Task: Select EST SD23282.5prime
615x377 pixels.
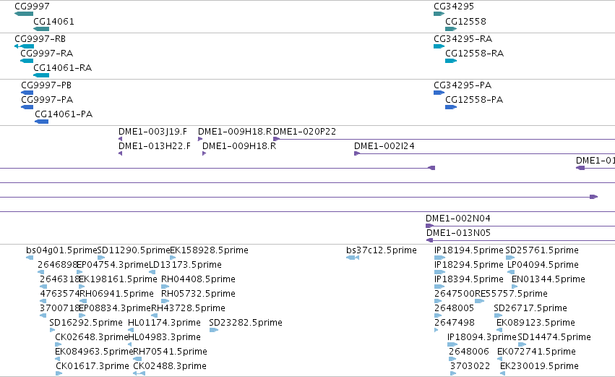Action: [x=246, y=323]
